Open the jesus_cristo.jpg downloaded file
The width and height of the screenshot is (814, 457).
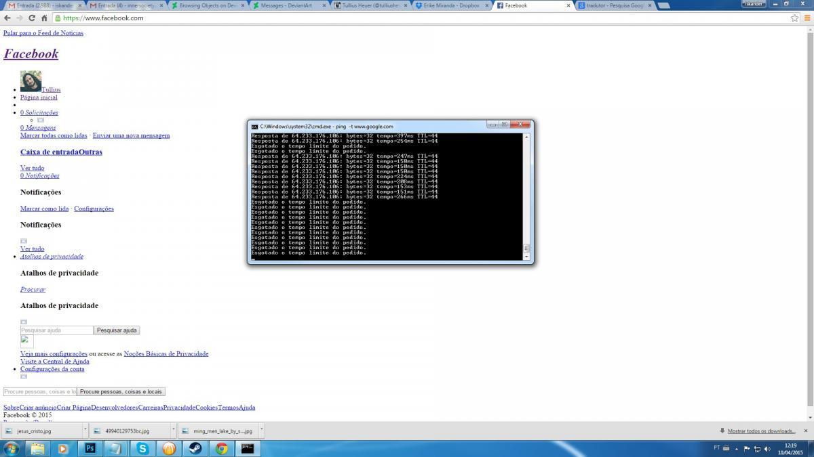click(x=41, y=431)
